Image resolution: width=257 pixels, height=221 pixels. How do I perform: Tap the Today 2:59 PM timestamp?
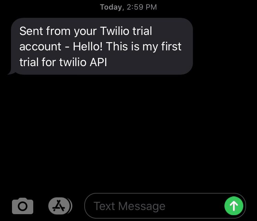coord(128,7)
